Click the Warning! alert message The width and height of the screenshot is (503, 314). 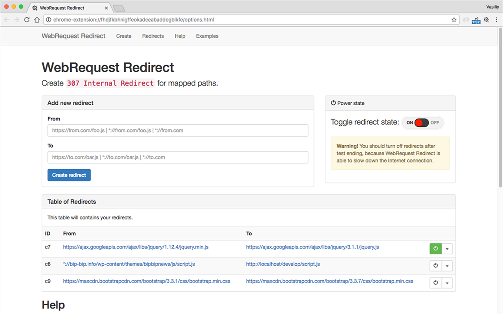pyautogui.click(x=390, y=153)
